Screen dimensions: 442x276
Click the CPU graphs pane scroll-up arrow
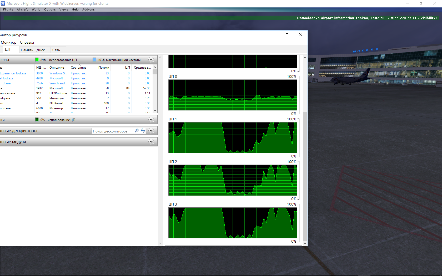point(305,57)
